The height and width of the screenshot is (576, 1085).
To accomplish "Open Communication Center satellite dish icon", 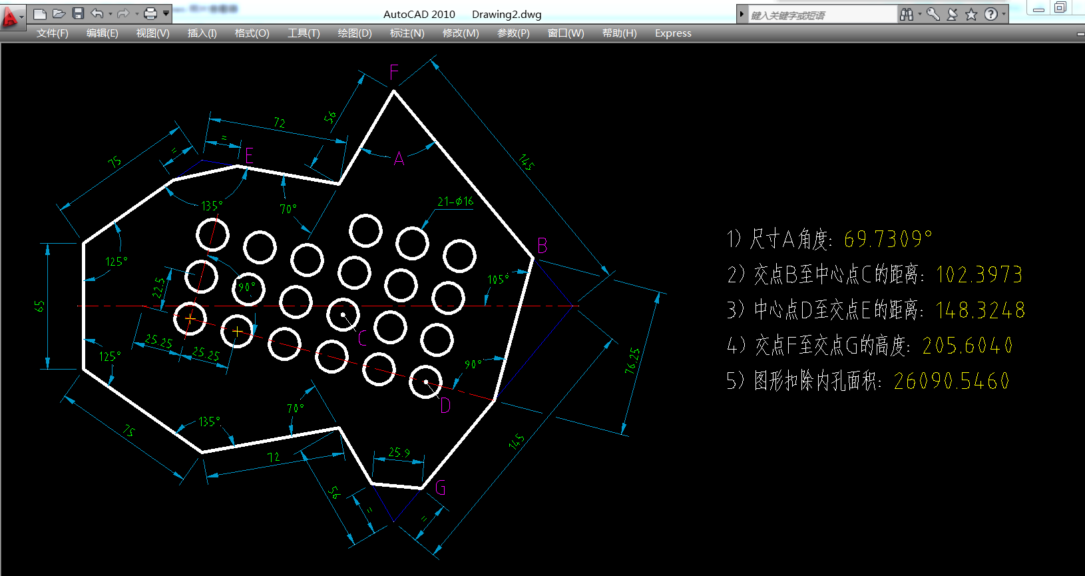I will (953, 14).
